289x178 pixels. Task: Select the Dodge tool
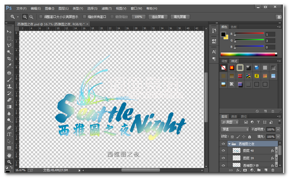coord(9,120)
